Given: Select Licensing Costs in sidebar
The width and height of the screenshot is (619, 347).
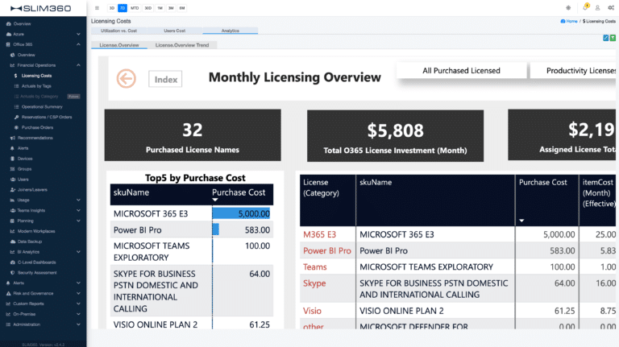Looking at the screenshot, I should (x=37, y=76).
